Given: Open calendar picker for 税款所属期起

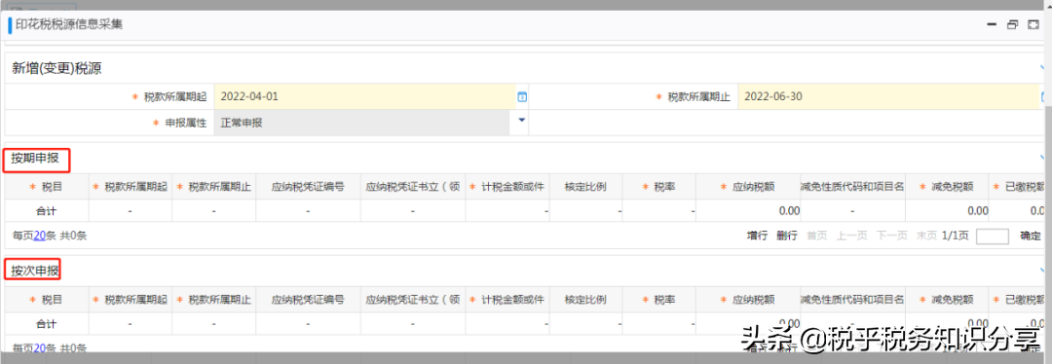Looking at the screenshot, I should 522,97.
